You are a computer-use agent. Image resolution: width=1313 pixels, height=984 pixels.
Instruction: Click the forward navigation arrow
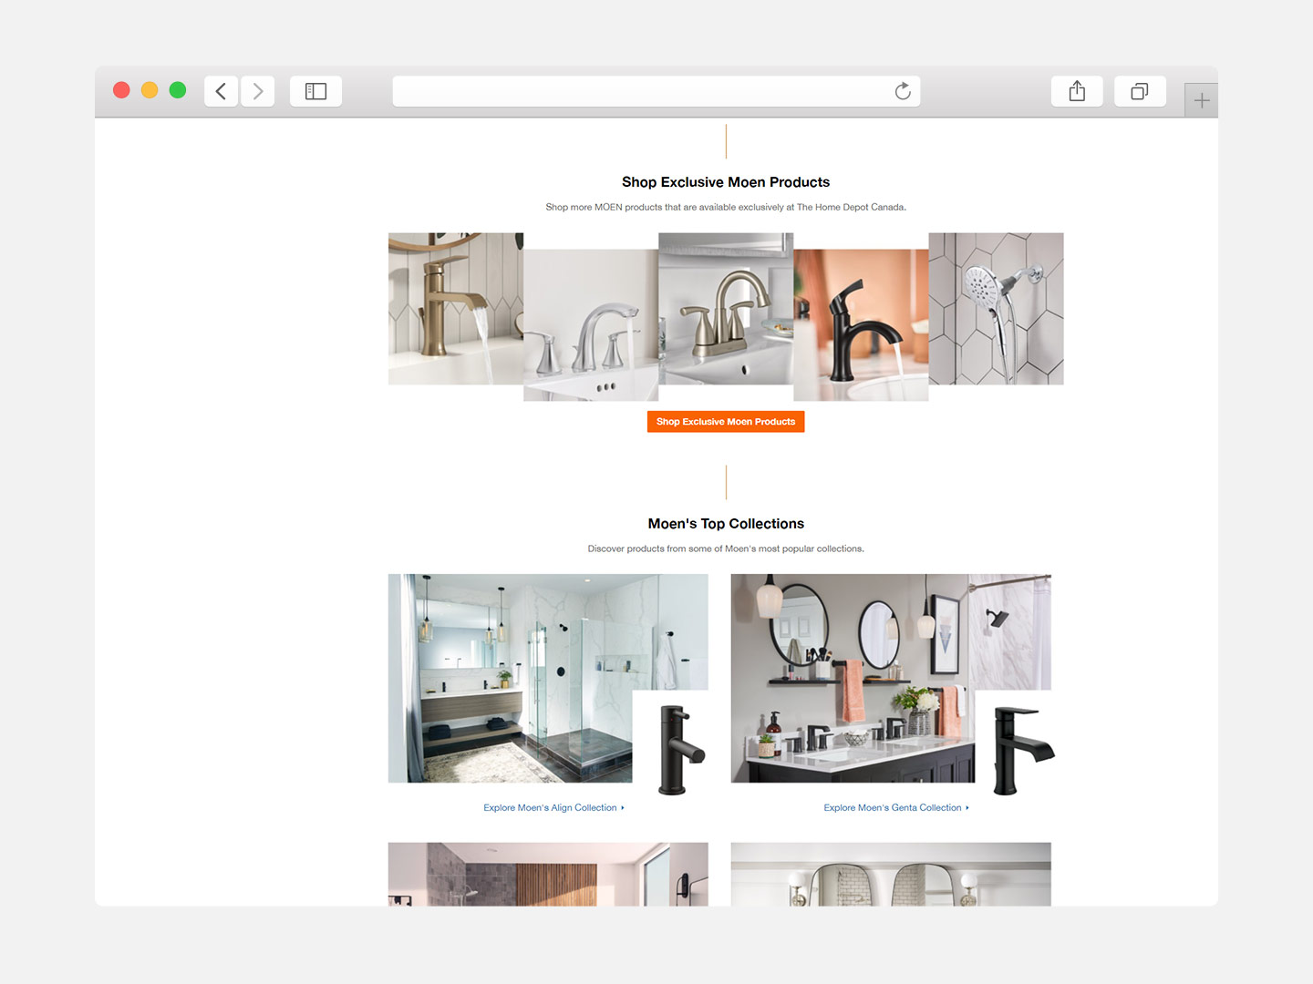tap(257, 91)
